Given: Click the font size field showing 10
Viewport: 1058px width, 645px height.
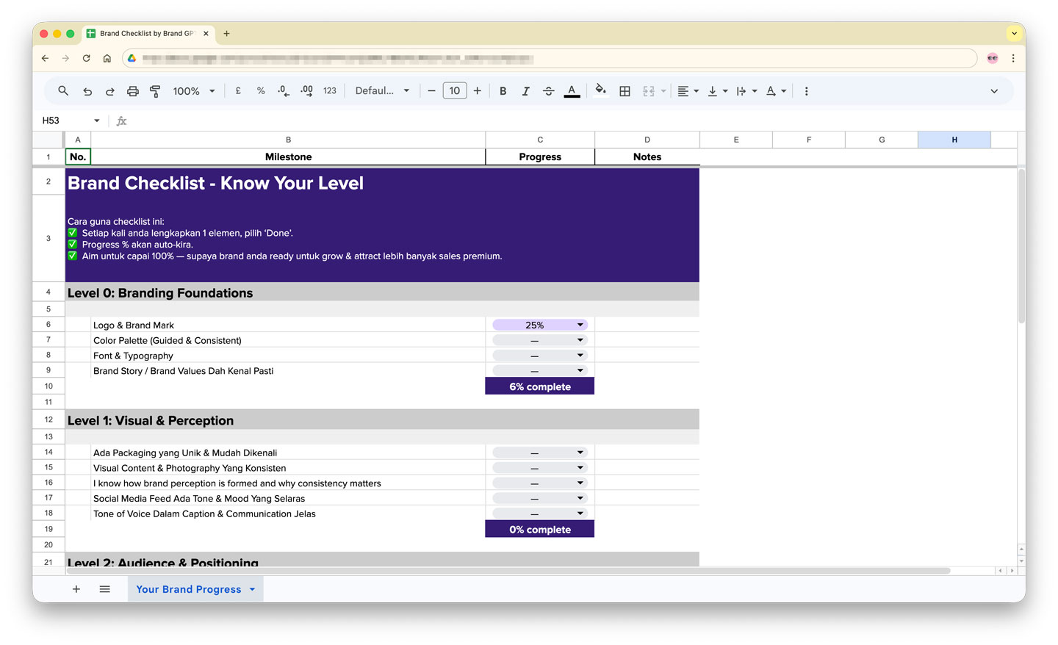Looking at the screenshot, I should 455,91.
